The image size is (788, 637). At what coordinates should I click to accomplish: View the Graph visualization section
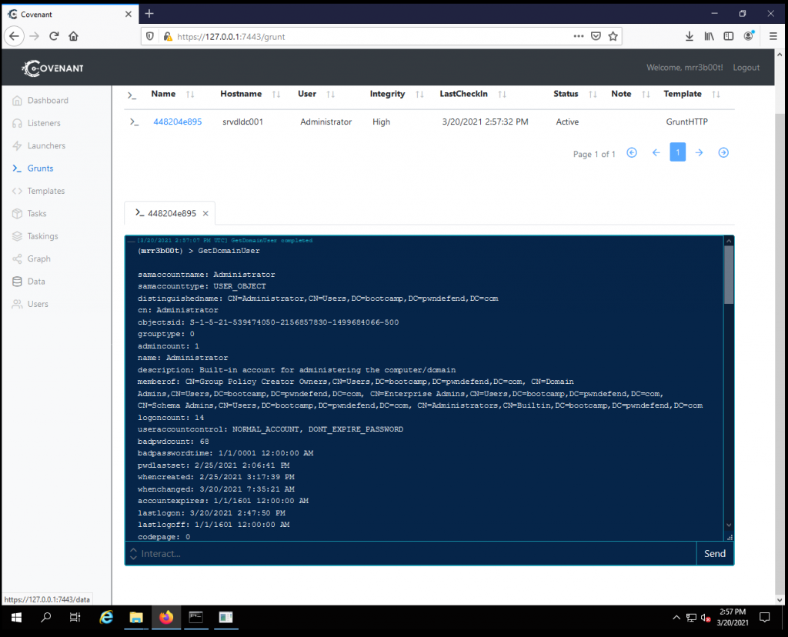coord(44,258)
